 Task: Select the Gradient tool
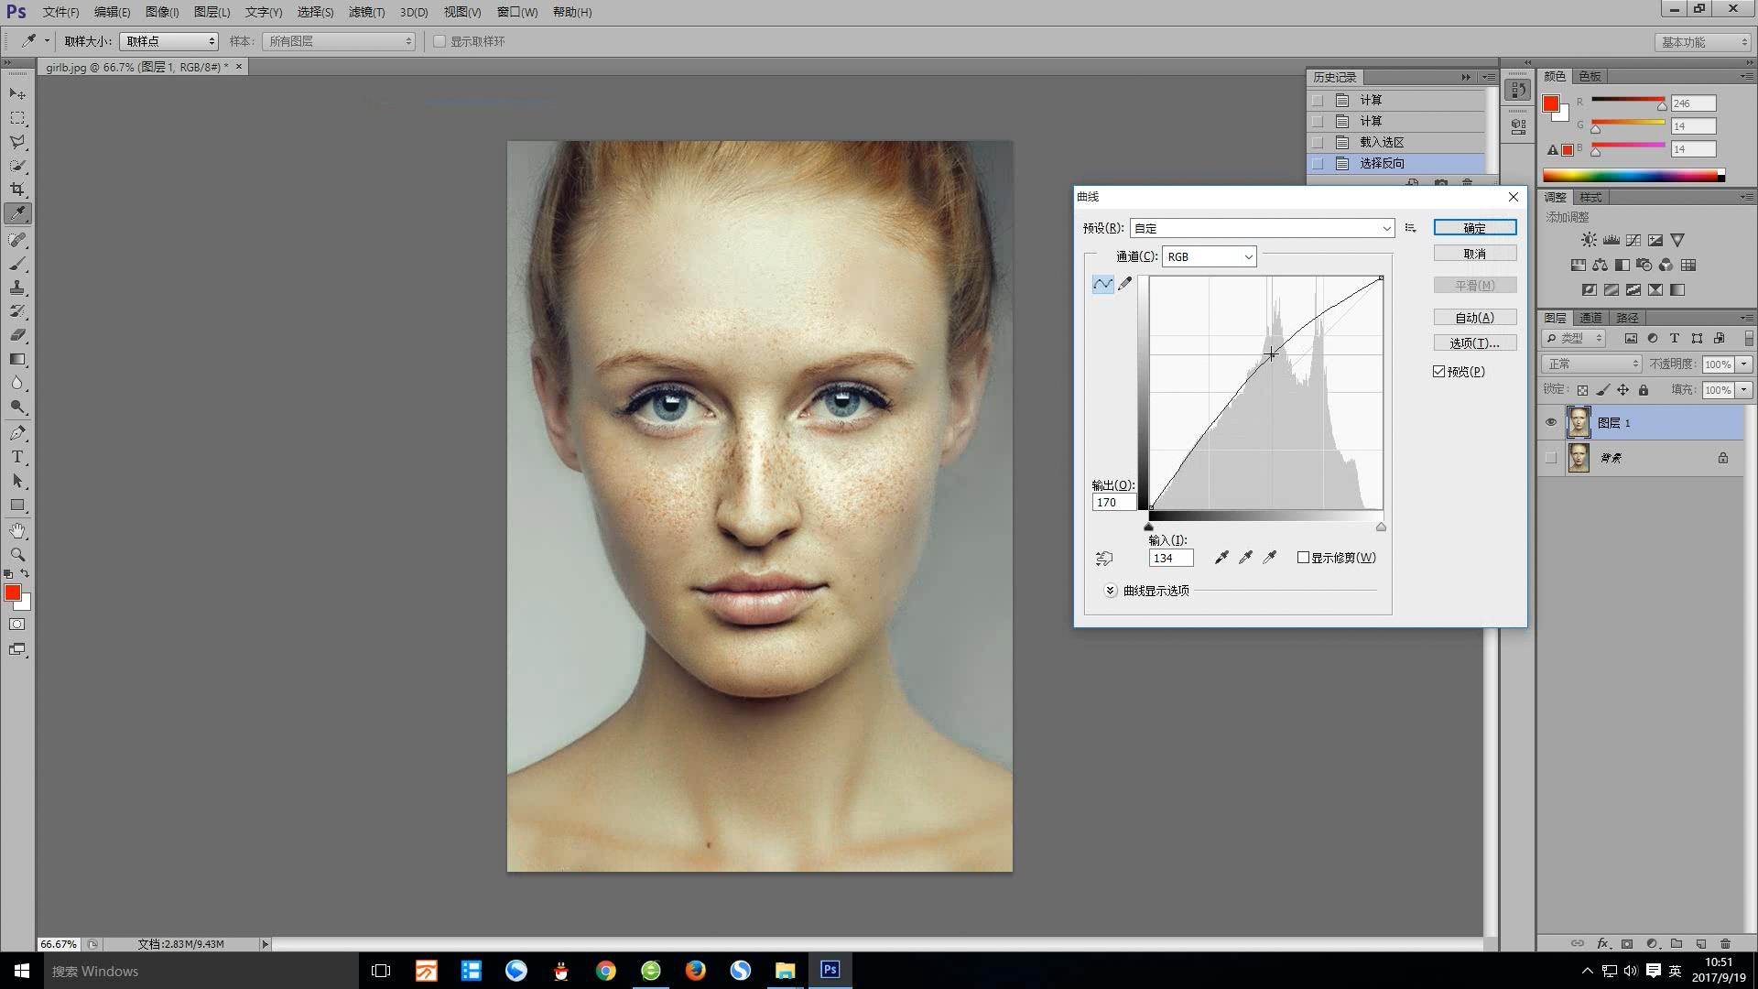[17, 359]
